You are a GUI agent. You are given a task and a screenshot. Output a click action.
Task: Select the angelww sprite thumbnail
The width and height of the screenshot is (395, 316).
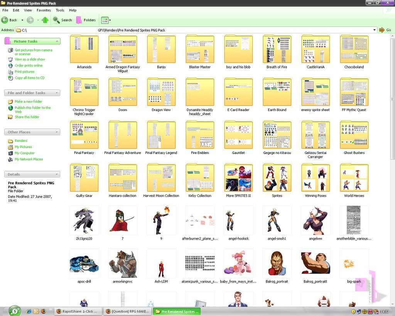(316, 220)
